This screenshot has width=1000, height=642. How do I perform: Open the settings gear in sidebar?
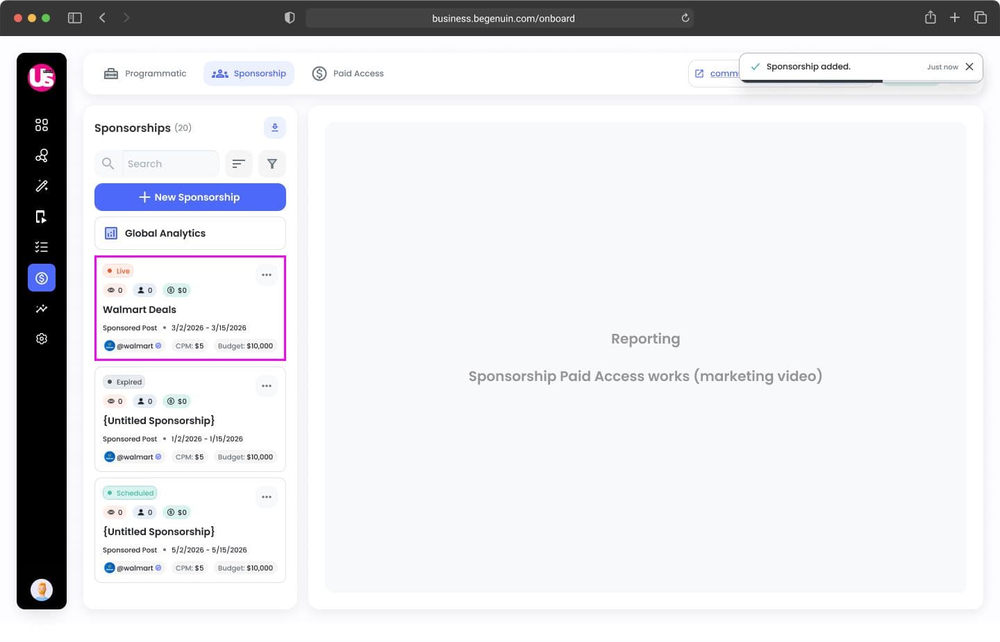point(42,339)
